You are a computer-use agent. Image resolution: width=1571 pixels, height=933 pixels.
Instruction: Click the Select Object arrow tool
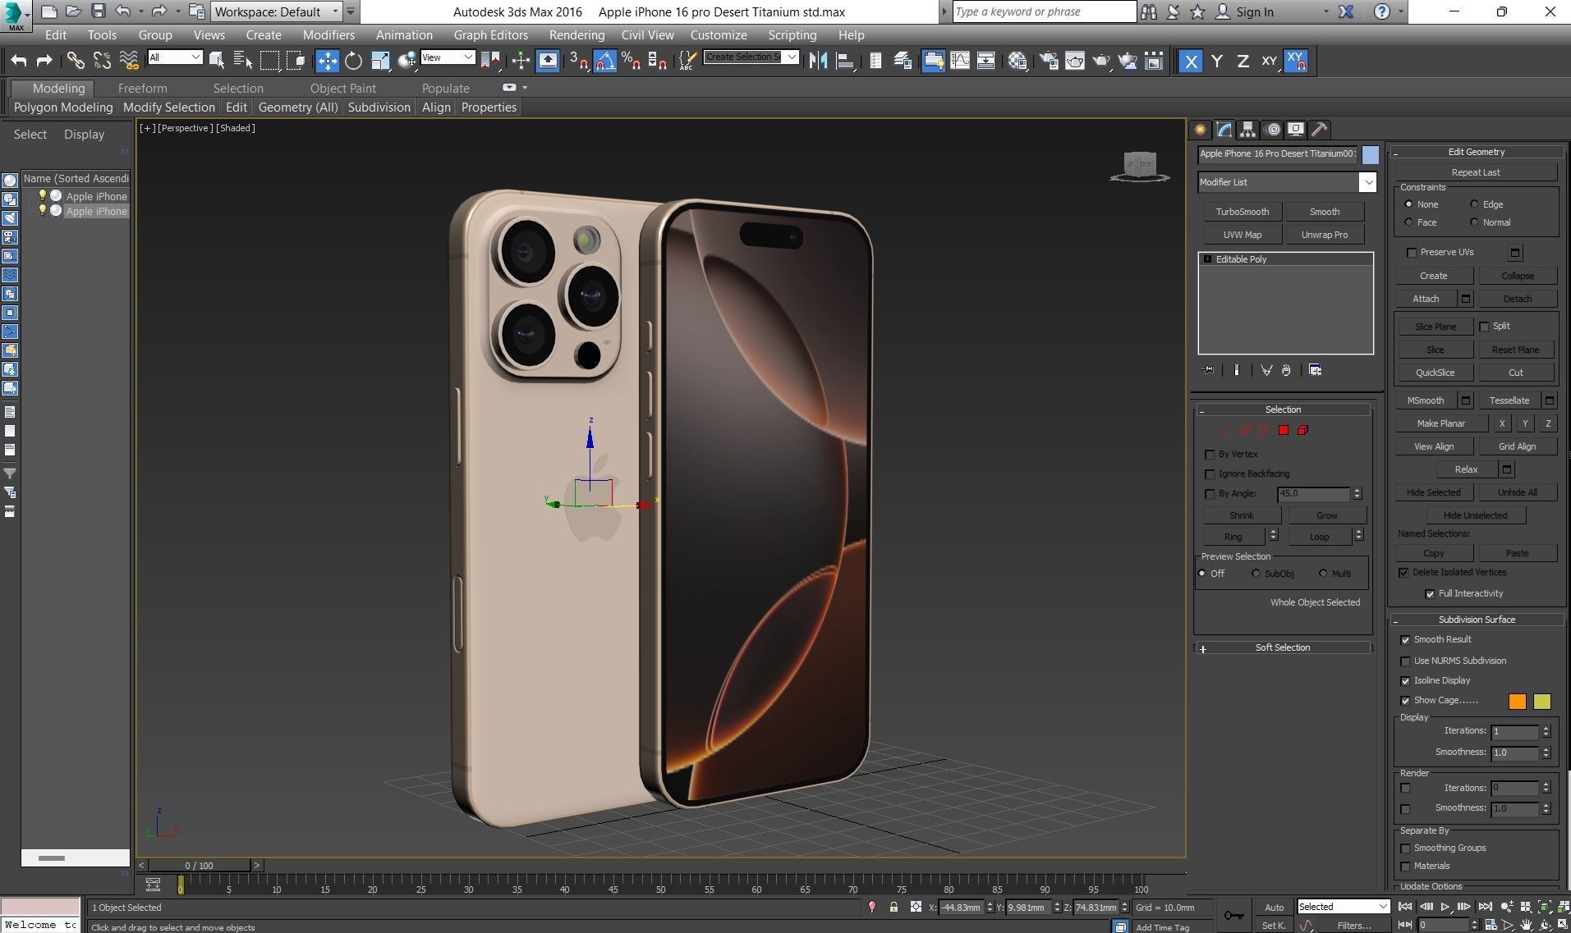pyautogui.click(x=217, y=61)
